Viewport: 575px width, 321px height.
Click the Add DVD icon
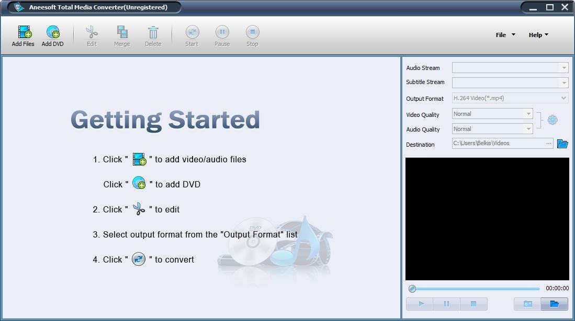coord(52,32)
